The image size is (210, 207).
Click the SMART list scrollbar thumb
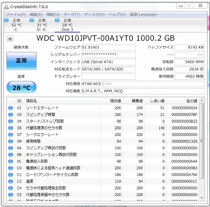(x=202, y=141)
